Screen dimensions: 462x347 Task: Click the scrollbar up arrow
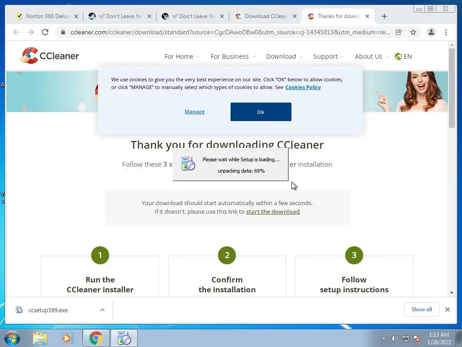click(x=452, y=45)
